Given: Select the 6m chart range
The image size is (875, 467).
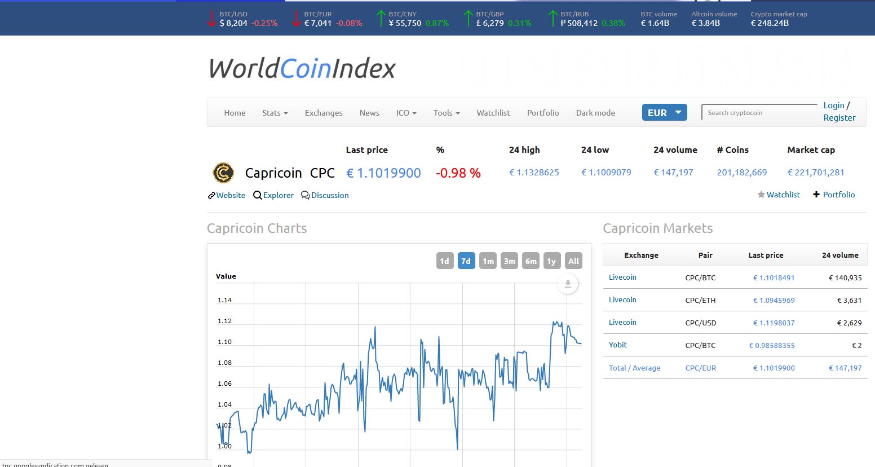Looking at the screenshot, I should [x=531, y=261].
